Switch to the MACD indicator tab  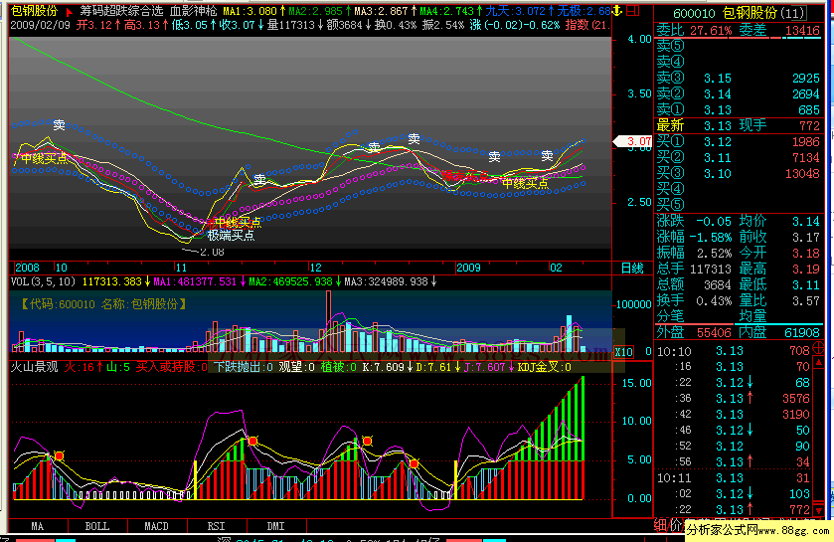pyautogui.click(x=156, y=526)
